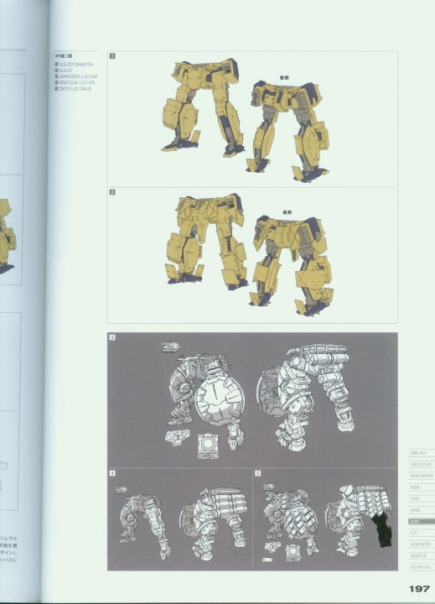Click the small logo sketch at top of panel 3
The width and height of the screenshot is (435, 604).
click(170, 346)
